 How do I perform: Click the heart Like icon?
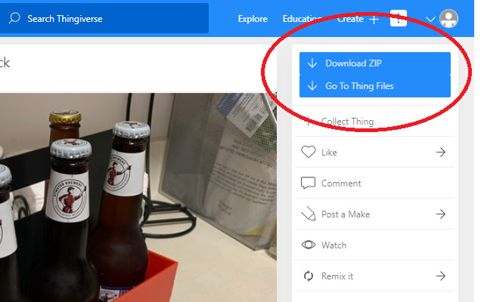pyautogui.click(x=308, y=153)
